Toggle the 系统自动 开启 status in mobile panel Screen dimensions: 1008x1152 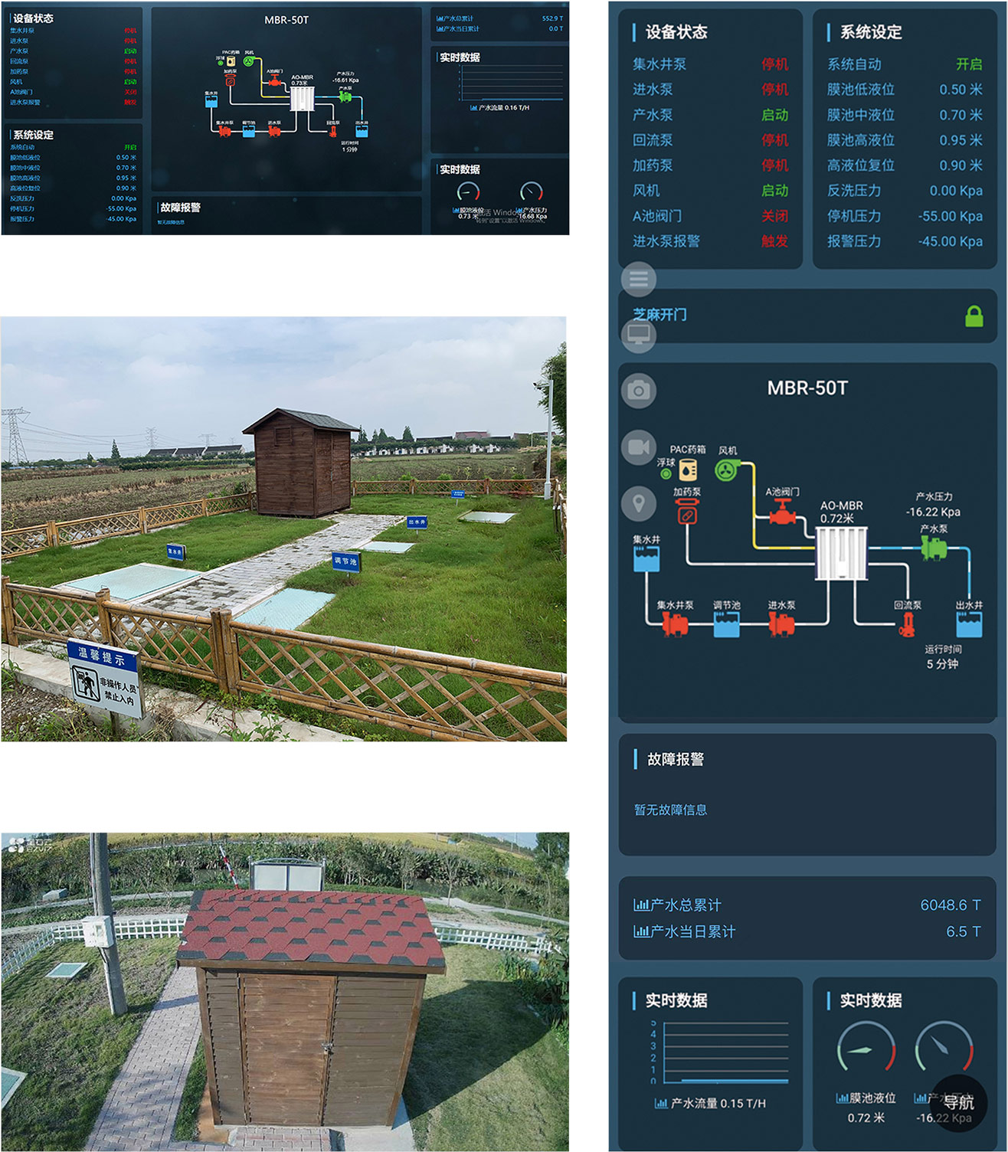point(968,64)
